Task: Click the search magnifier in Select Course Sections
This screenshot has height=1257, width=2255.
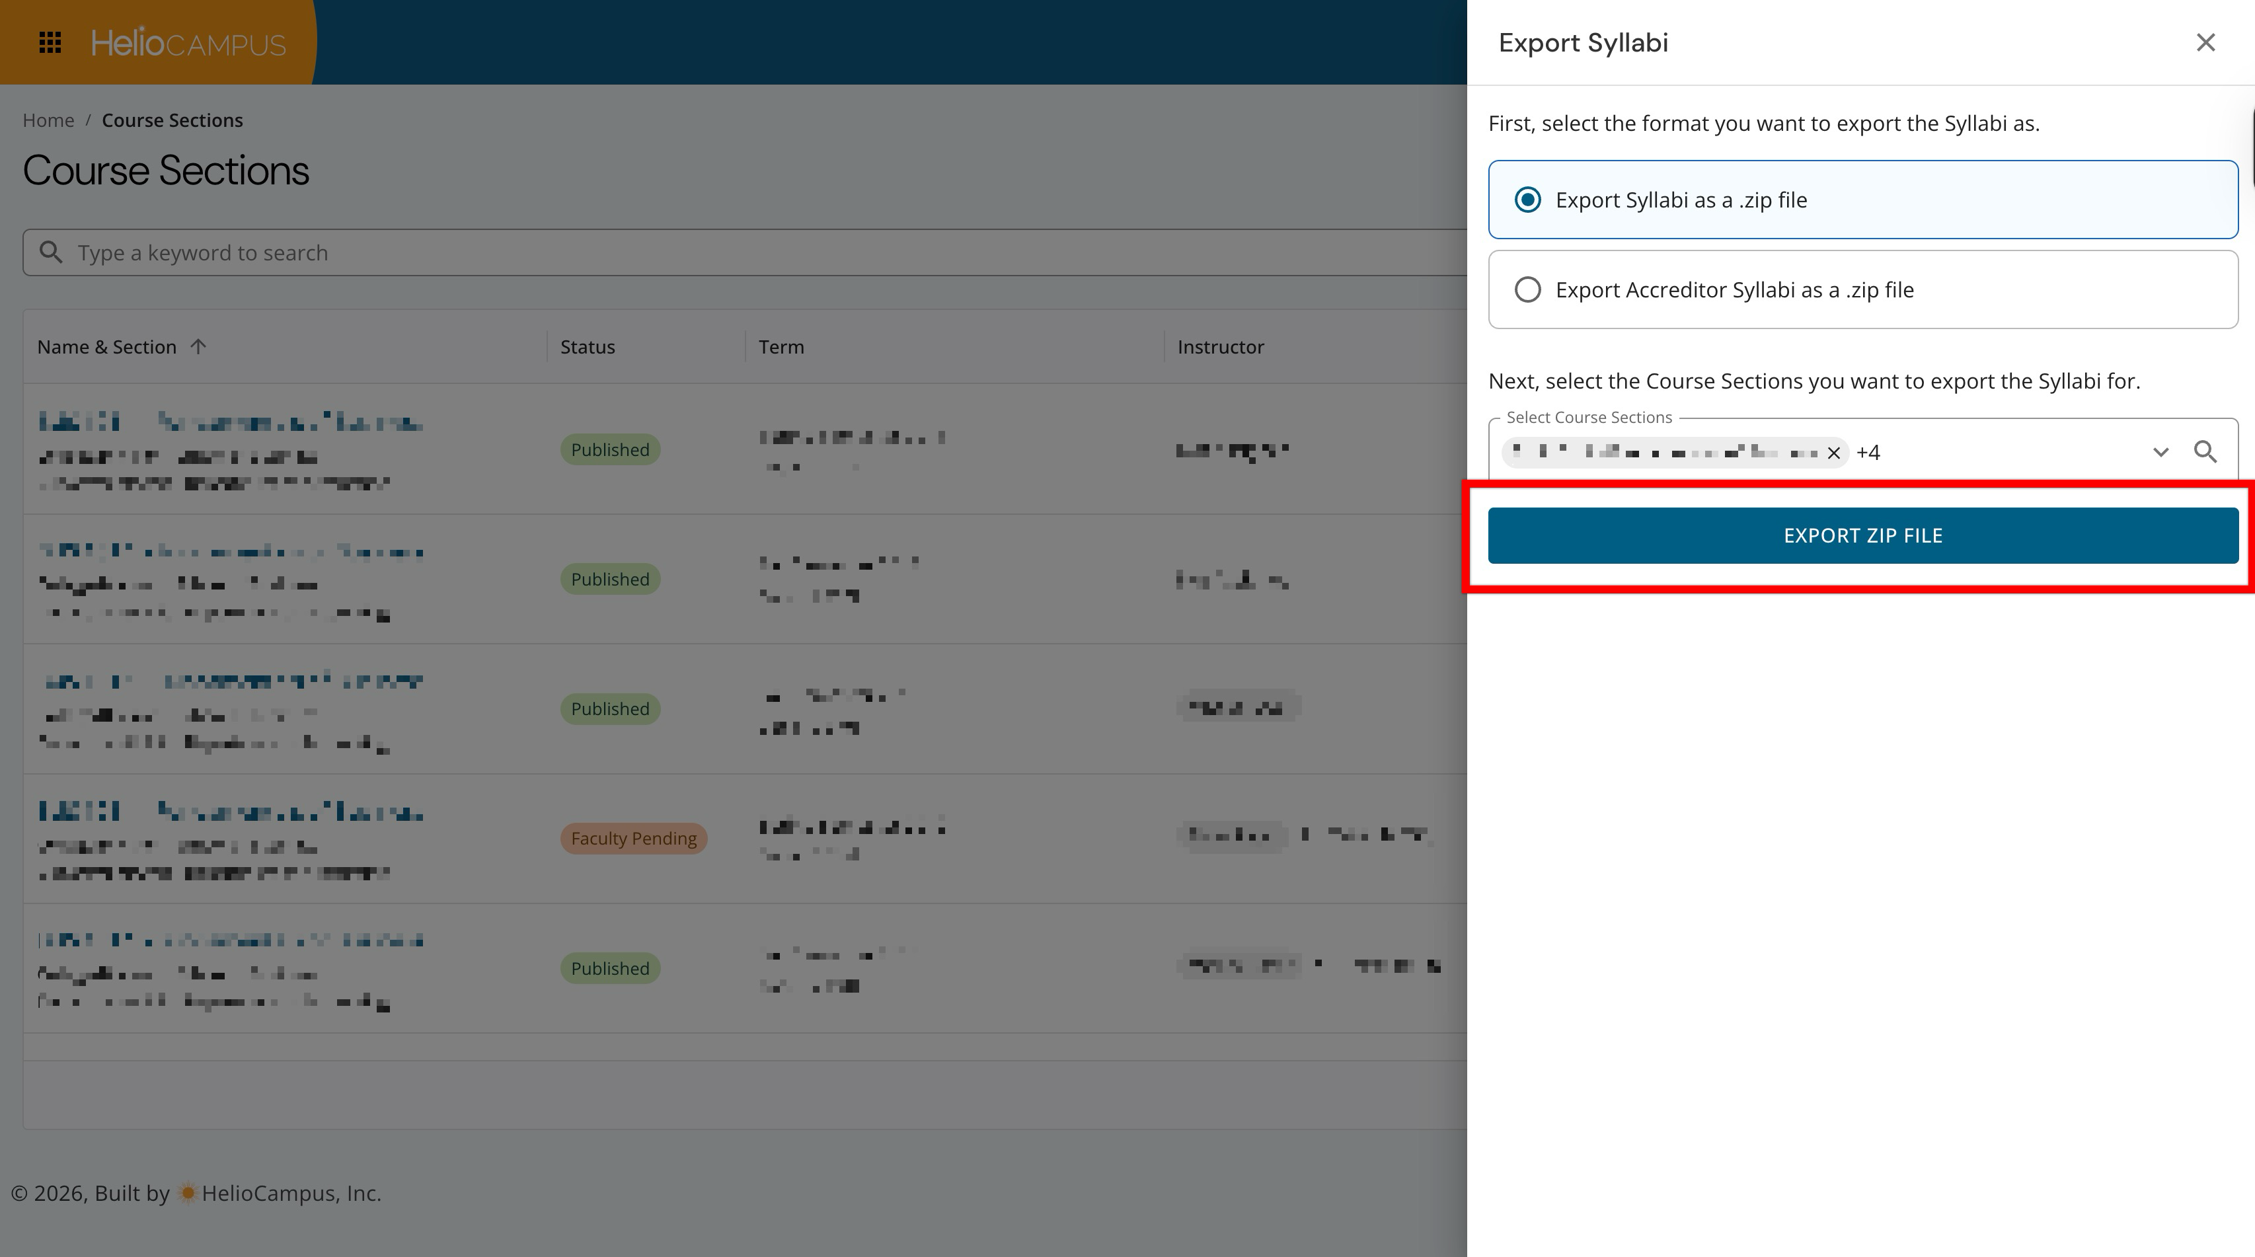Action: 2205,451
